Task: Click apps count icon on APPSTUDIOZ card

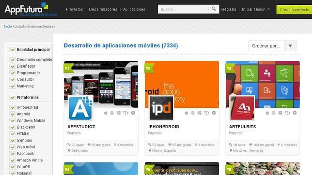Action: click(69, 145)
